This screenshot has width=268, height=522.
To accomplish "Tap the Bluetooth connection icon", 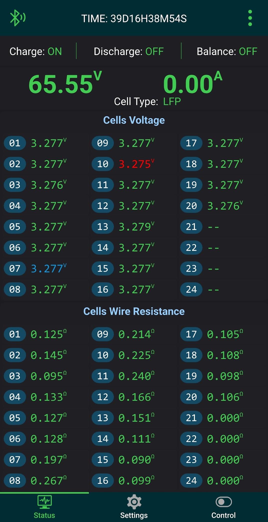I will click(x=17, y=18).
